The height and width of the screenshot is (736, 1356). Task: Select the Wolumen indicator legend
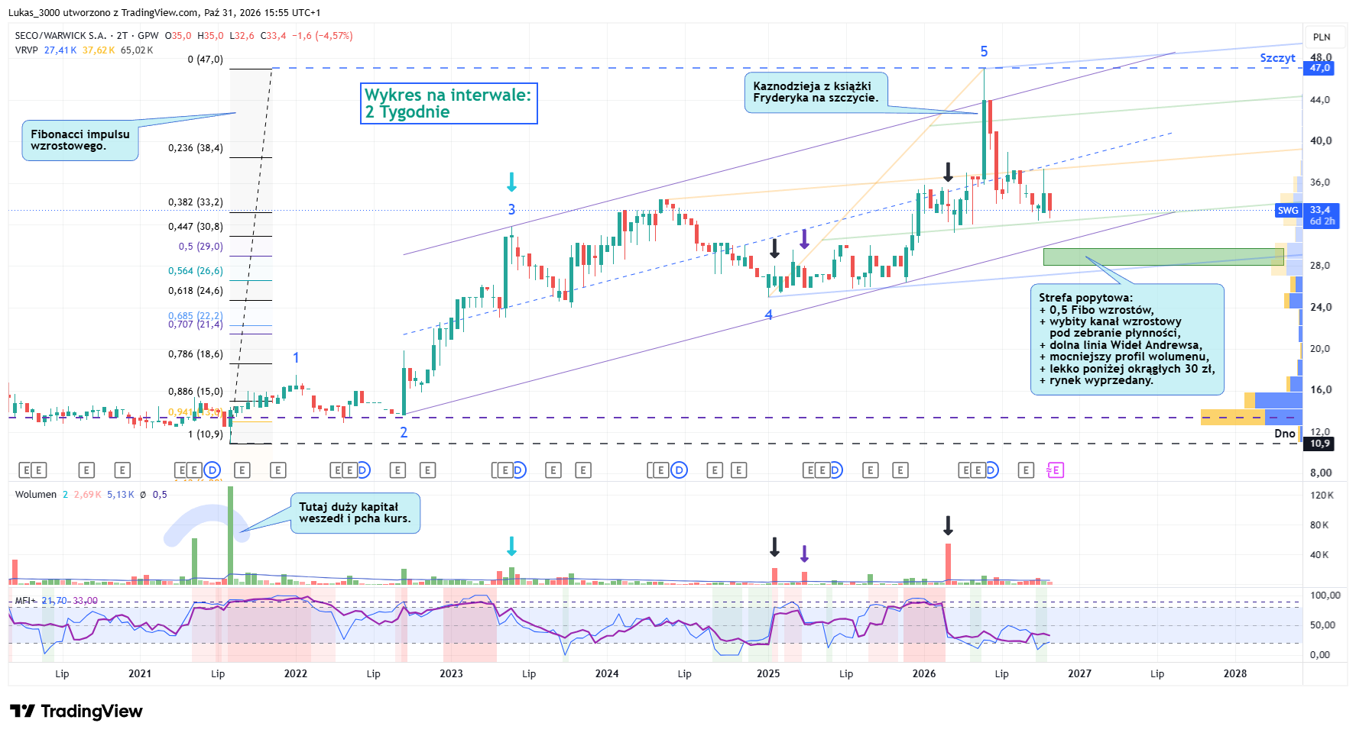(36, 495)
